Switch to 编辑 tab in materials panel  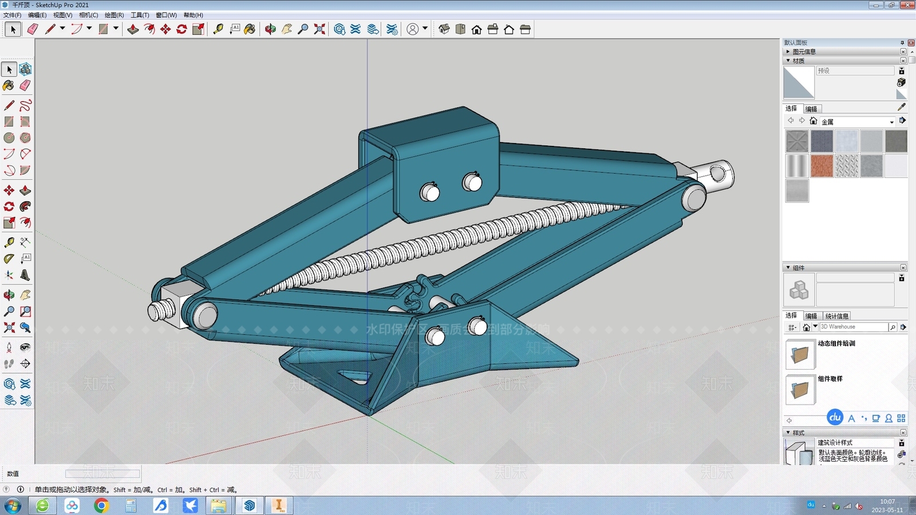(x=811, y=109)
